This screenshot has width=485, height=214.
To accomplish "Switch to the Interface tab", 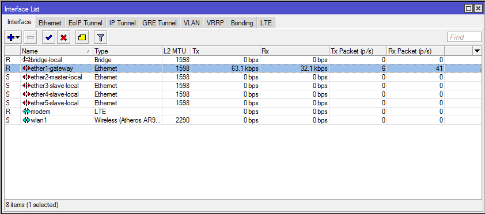I will pyautogui.click(x=20, y=22).
